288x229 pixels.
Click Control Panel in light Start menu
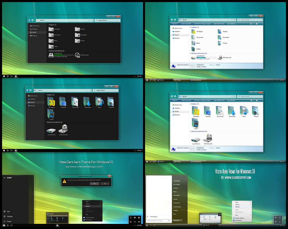point(177,207)
